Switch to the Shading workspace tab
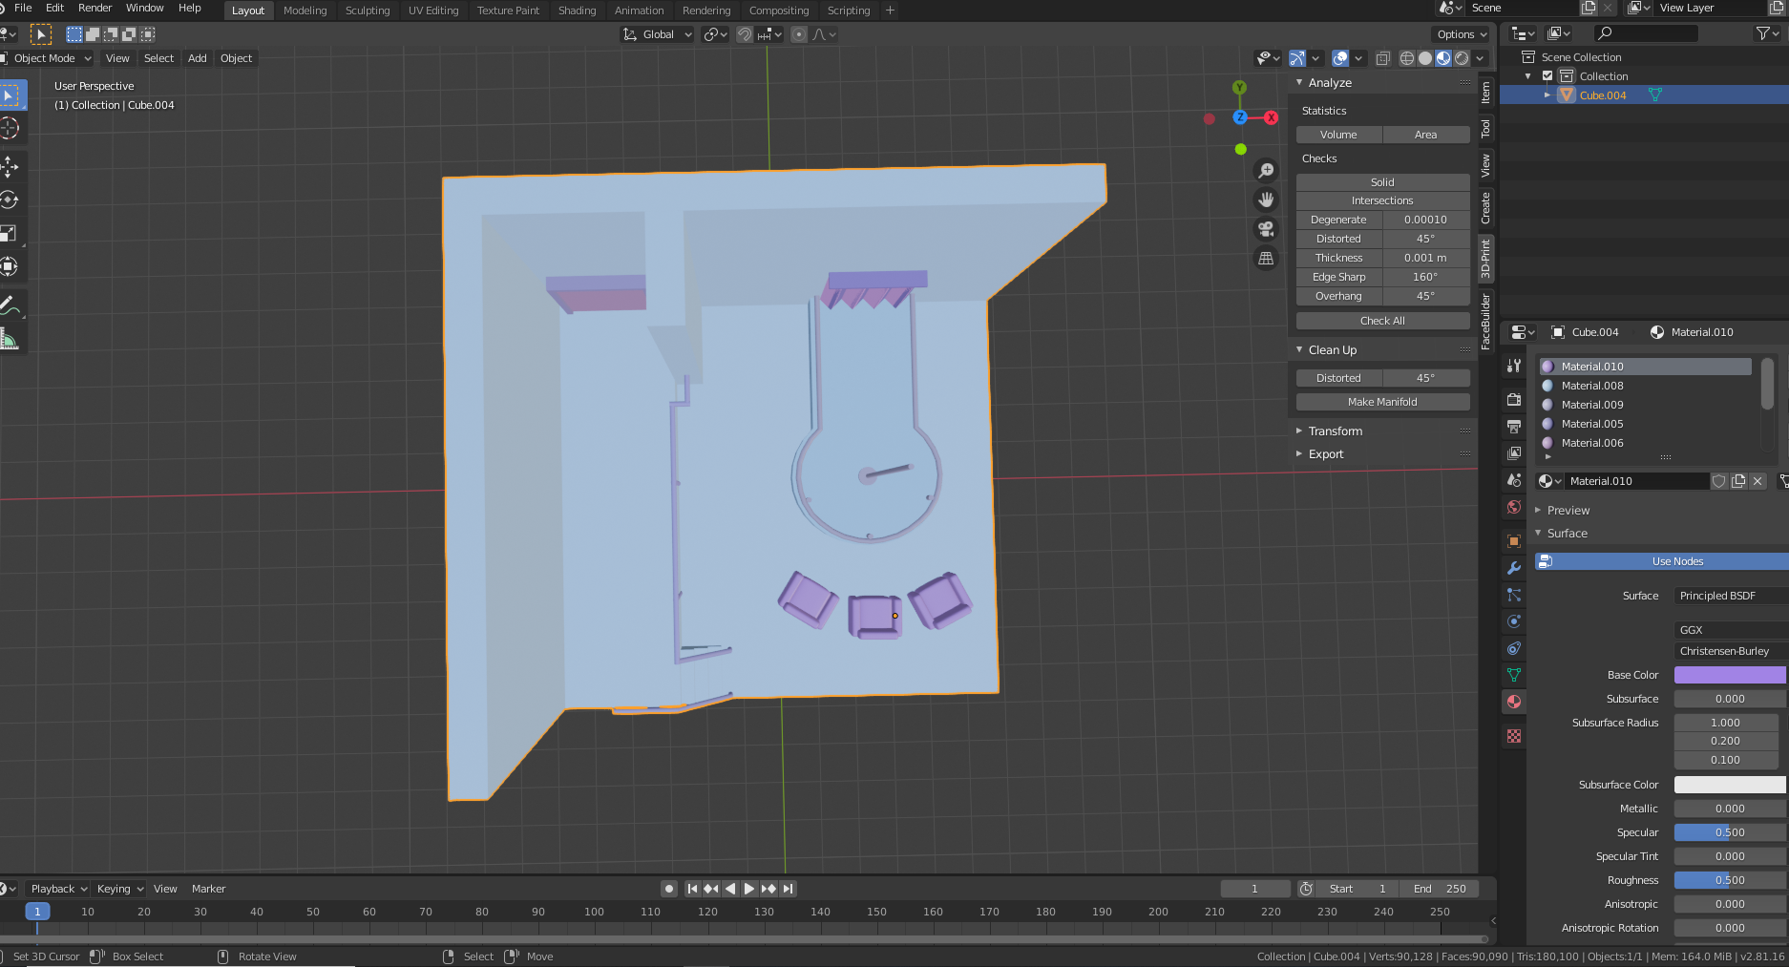The height and width of the screenshot is (967, 1789). (x=577, y=11)
